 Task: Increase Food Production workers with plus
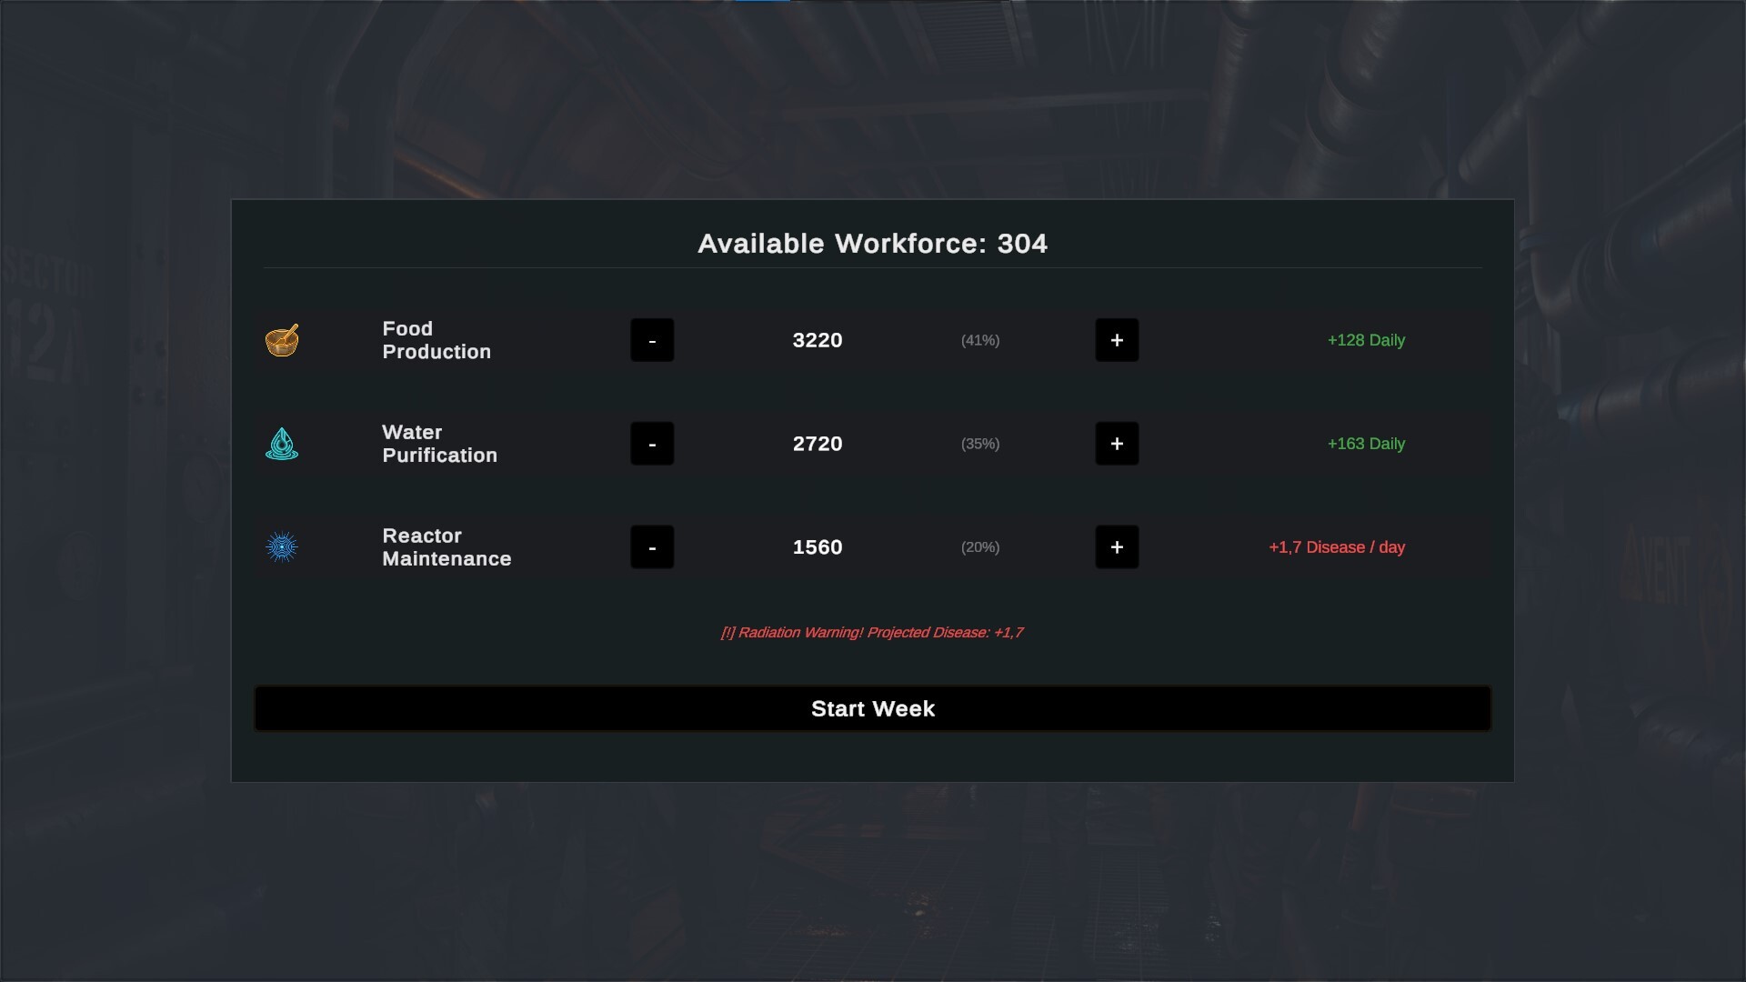click(x=1117, y=340)
